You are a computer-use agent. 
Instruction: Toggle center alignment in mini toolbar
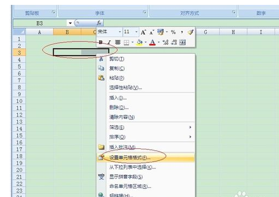click(118, 42)
